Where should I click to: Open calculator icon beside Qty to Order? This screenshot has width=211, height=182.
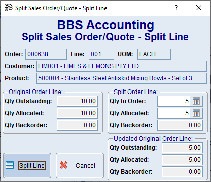click(196, 101)
